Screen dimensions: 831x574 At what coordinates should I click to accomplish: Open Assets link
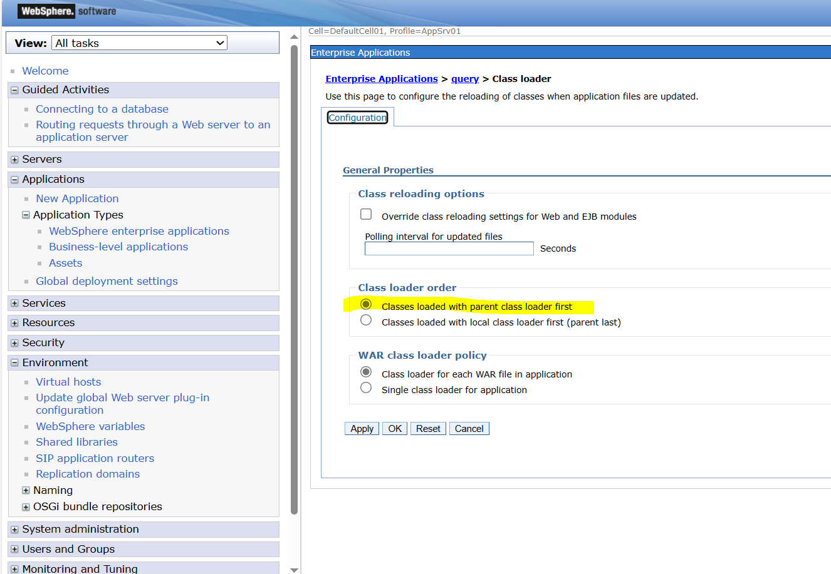pos(66,263)
